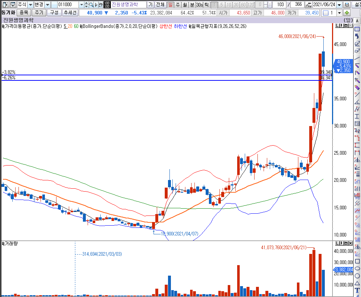Toggle the 전체 all view button
The width and height of the screenshot is (361, 297).
tap(160, 5)
